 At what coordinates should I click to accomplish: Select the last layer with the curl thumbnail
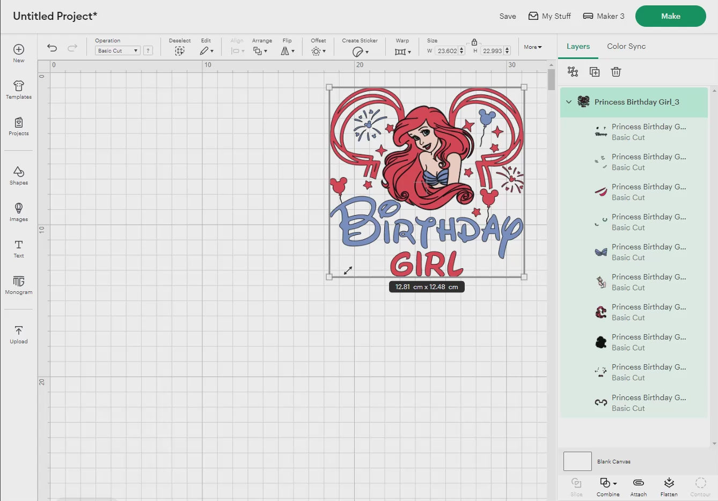634,402
